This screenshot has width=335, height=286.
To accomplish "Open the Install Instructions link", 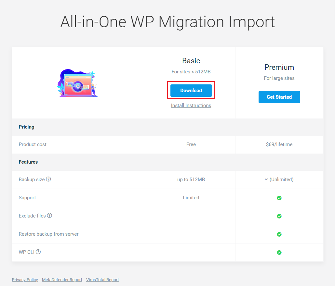I will [191, 106].
